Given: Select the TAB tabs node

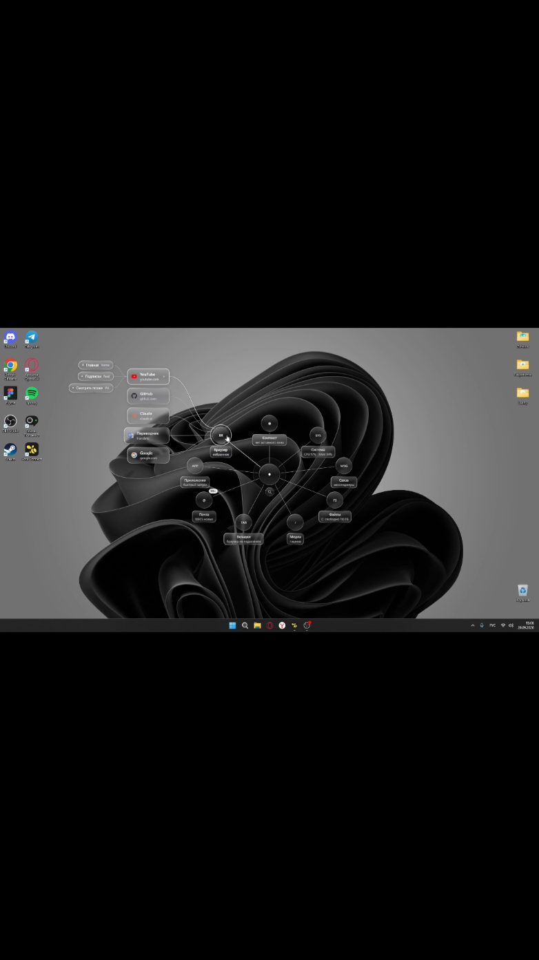Looking at the screenshot, I should coord(243,522).
